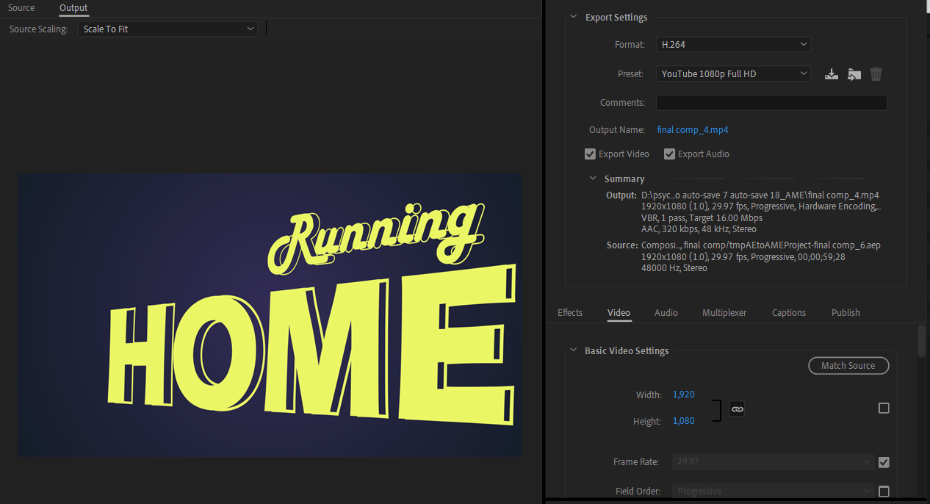The width and height of the screenshot is (930, 504).
Task: Disable Export Video
Action: click(590, 154)
